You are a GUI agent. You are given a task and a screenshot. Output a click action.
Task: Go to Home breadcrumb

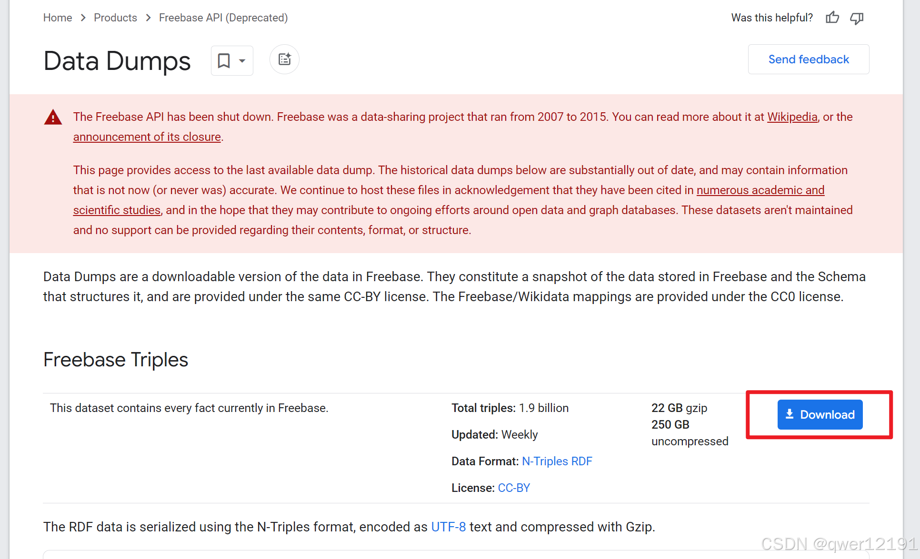point(58,18)
